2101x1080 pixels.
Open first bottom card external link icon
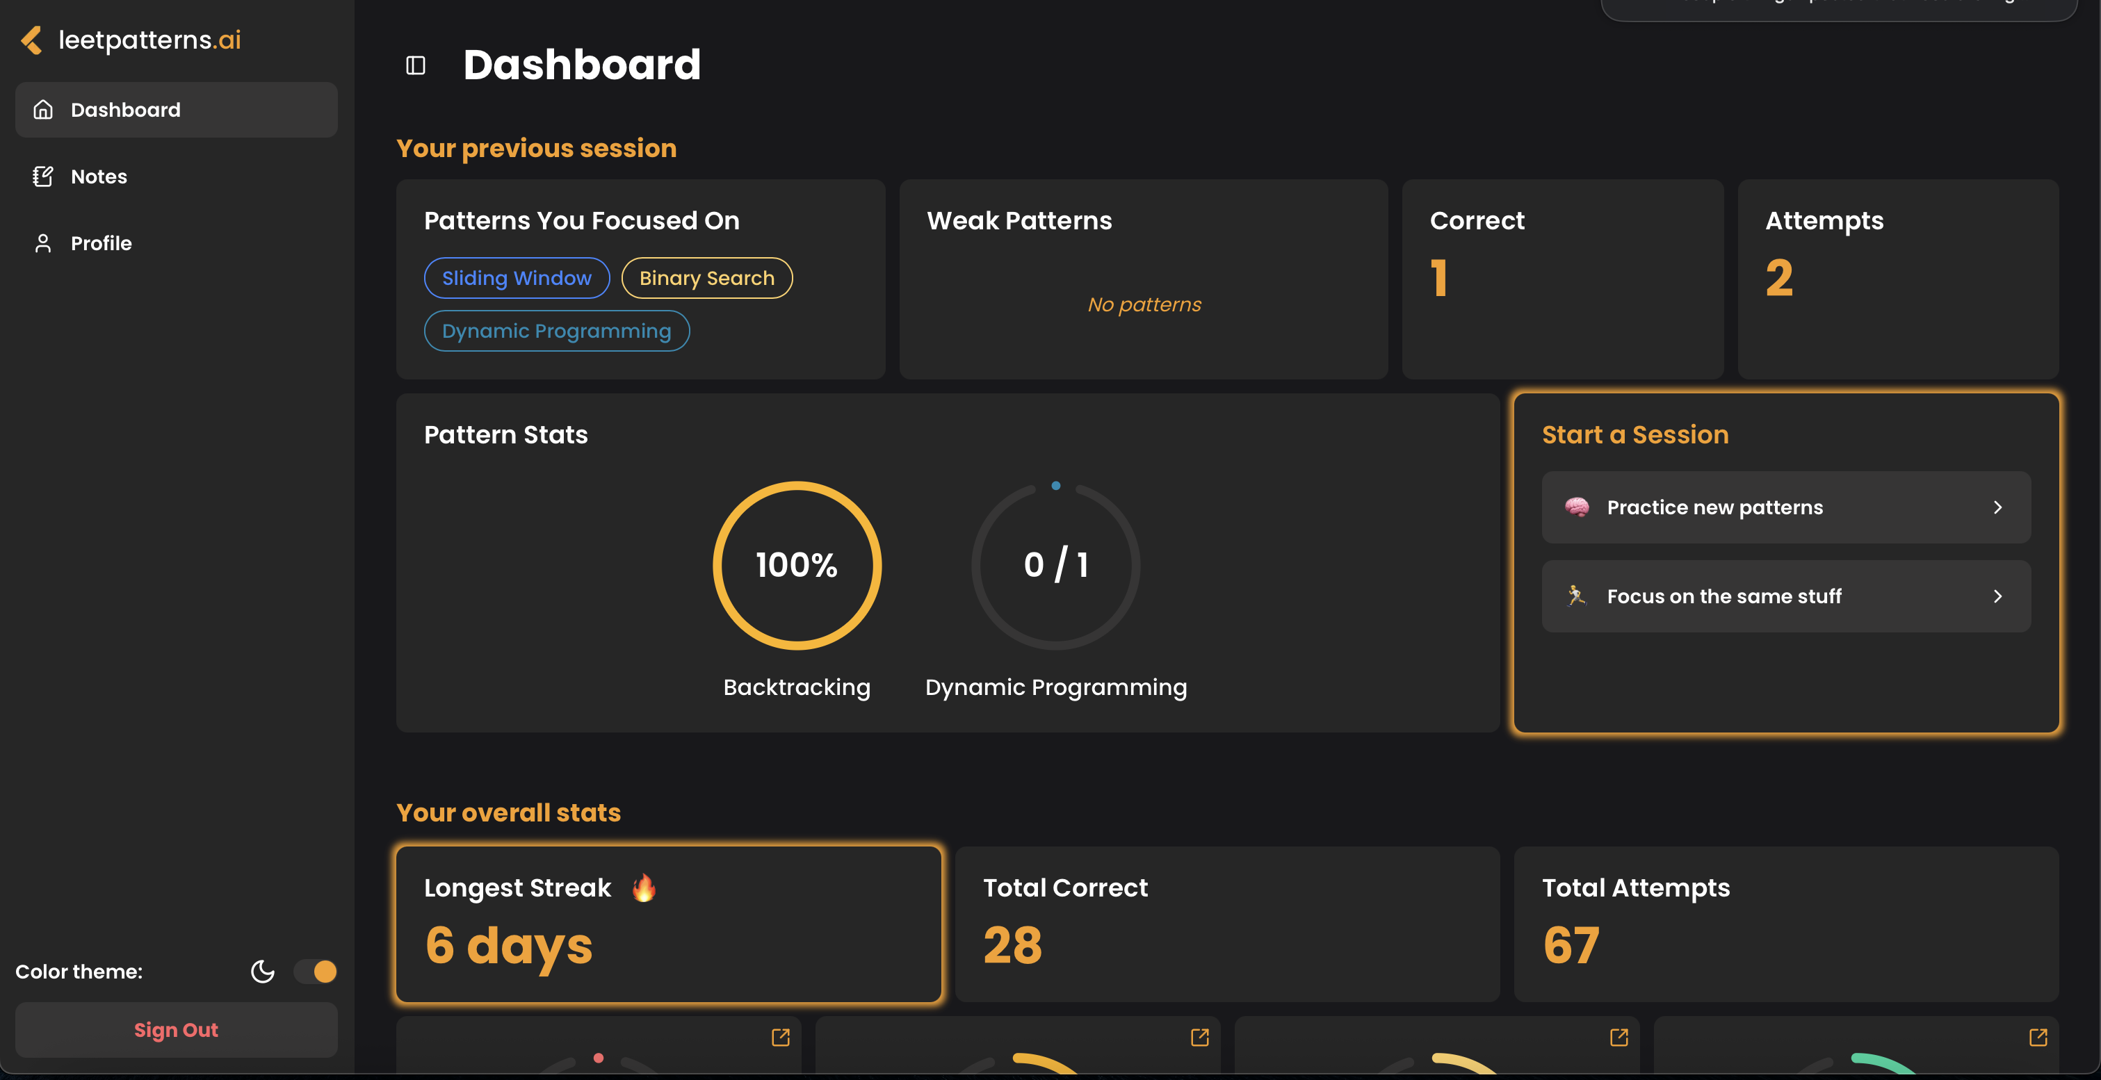pyautogui.click(x=781, y=1037)
